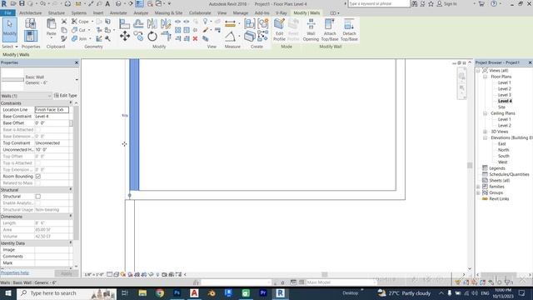Click the Detach Top/Base tool
Viewport: 533px width, 300px height.
pyautogui.click(x=349, y=30)
